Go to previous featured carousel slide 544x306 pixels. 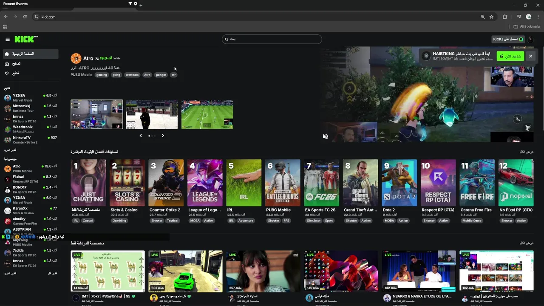click(141, 136)
